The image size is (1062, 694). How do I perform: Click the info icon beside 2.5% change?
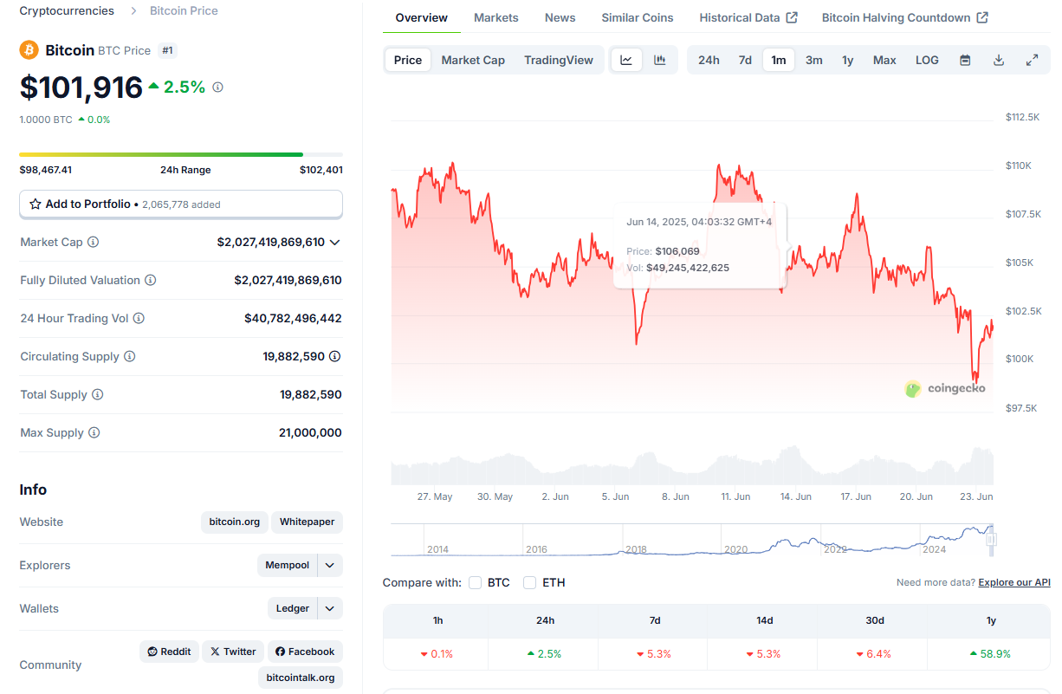(x=217, y=88)
